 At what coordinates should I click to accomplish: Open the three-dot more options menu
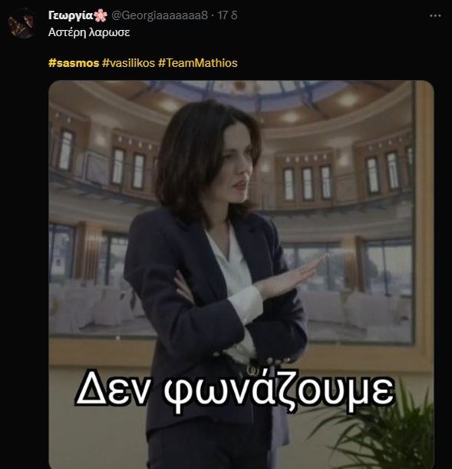[x=435, y=16]
